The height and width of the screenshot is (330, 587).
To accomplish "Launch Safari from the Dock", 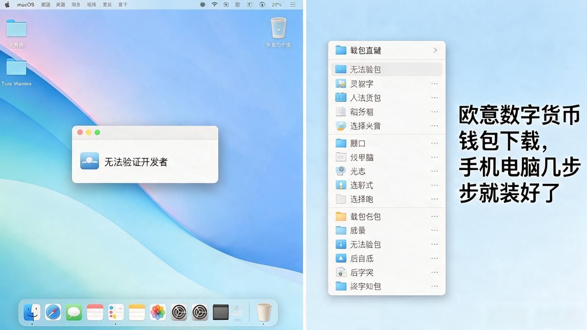I will (53, 312).
